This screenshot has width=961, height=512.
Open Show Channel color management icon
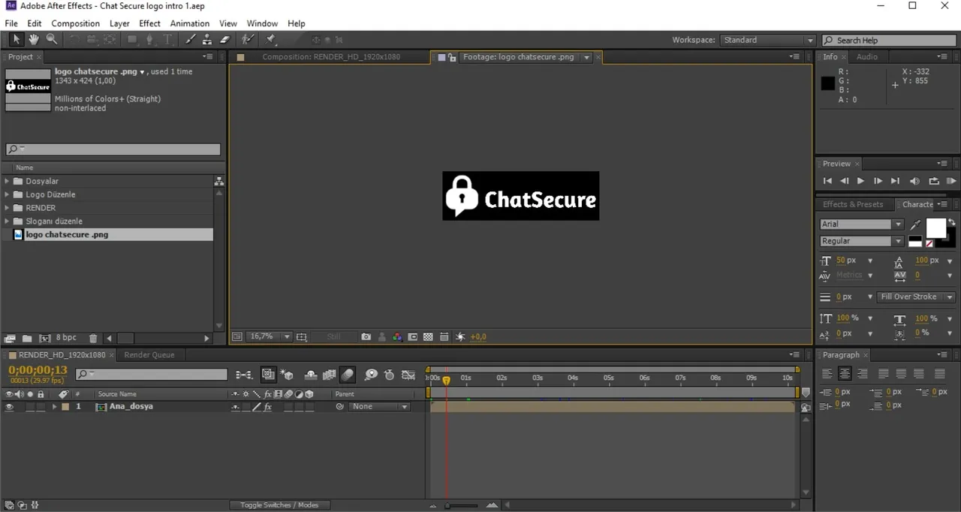[x=398, y=337]
